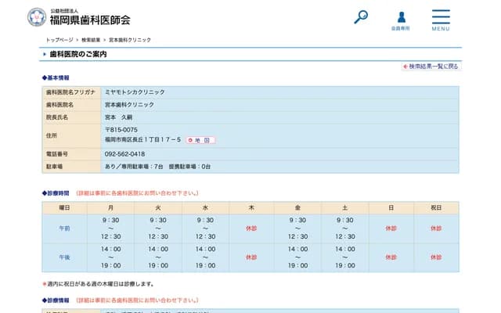Select director name 宮本 久嗣
Viewport: 501px width, 313px height.
(118, 117)
